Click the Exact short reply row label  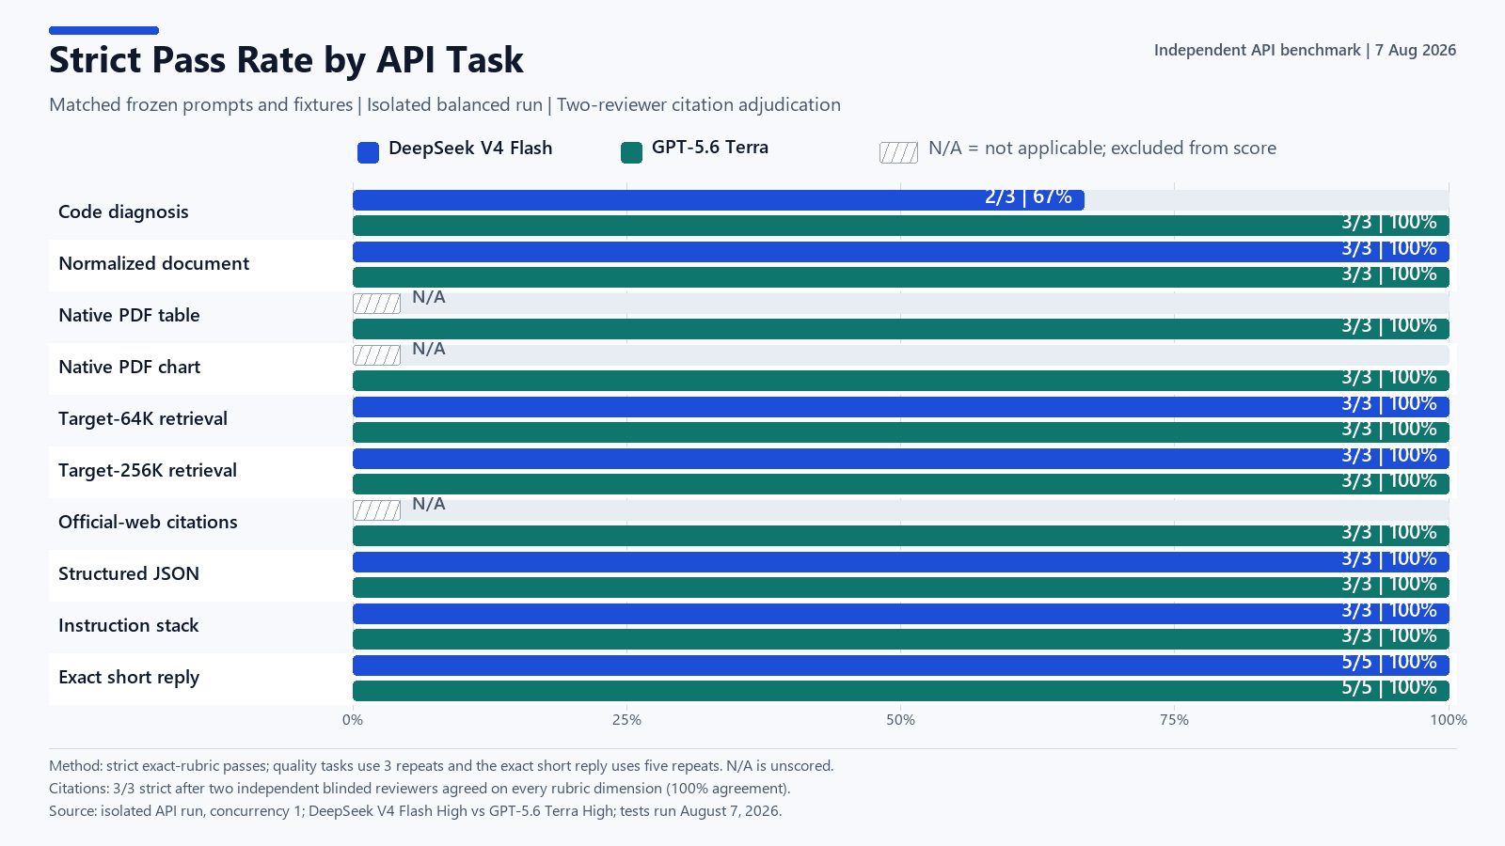[x=129, y=677]
